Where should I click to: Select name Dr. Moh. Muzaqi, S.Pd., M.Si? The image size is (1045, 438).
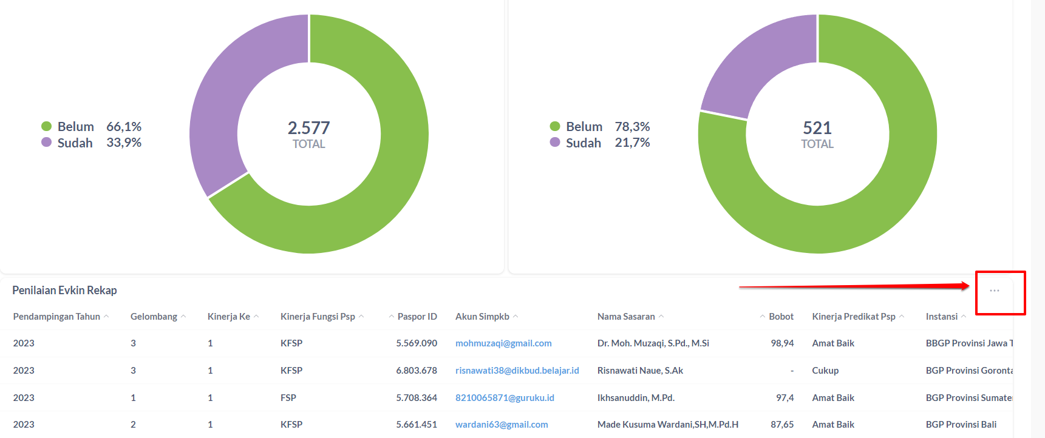click(x=653, y=343)
